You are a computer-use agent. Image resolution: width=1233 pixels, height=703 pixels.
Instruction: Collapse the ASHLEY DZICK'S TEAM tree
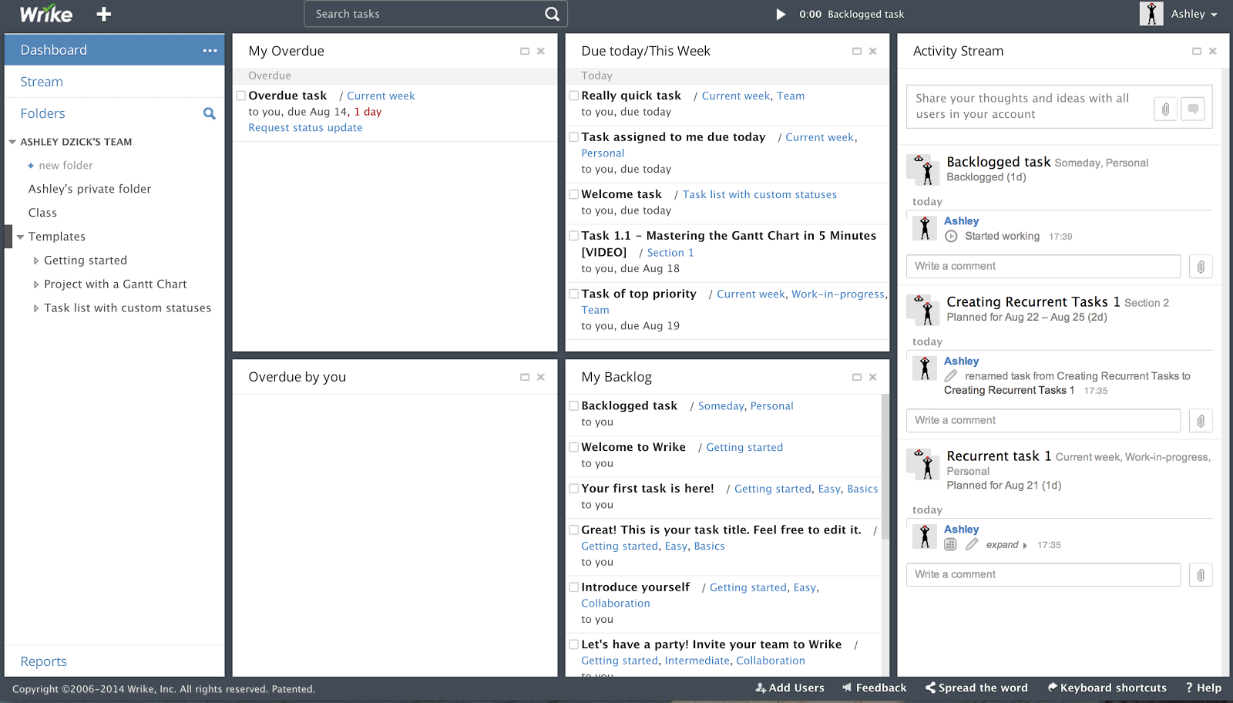(12, 142)
